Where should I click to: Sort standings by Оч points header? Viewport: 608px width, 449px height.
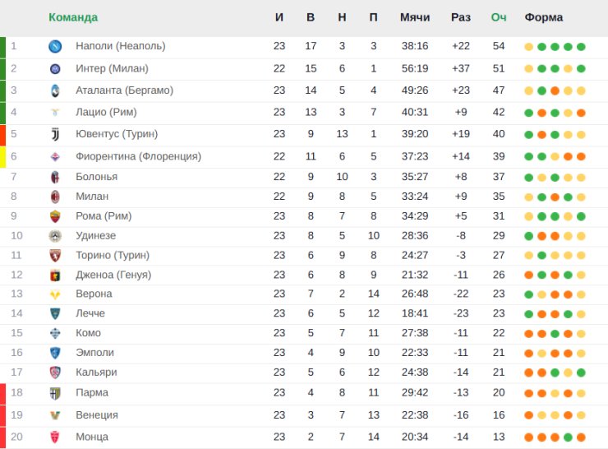(499, 17)
